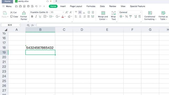Apply the red font color
Viewport: 169px width, 95px height.
[63, 16]
